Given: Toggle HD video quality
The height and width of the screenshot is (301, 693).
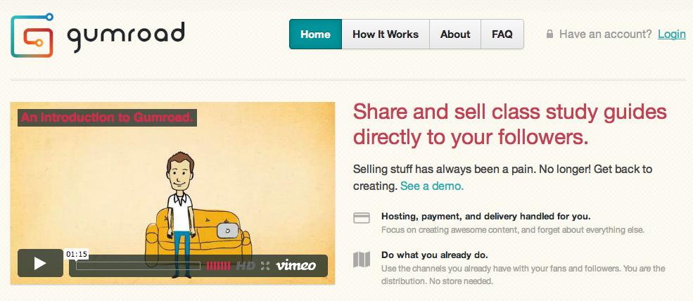Looking at the screenshot, I should coord(246,266).
